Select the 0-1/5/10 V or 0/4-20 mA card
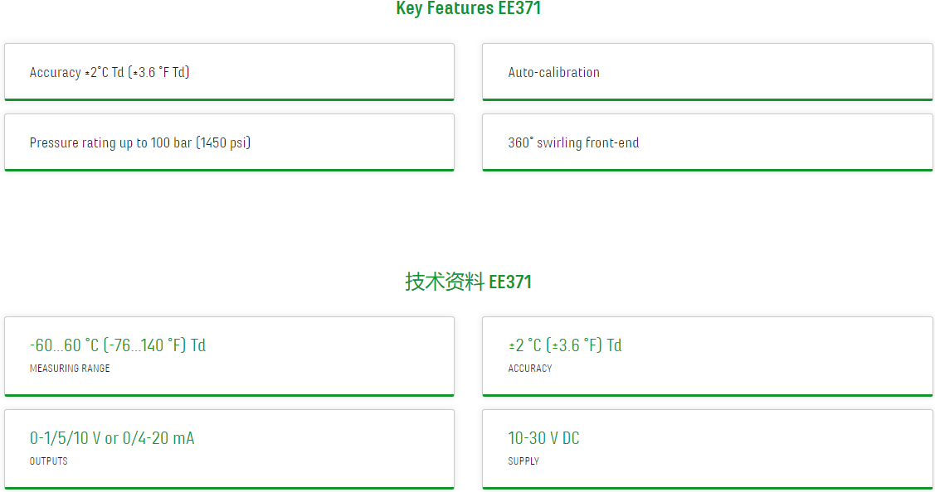Image resolution: width=935 pixels, height=492 pixels. pyautogui.click(x=229, y=449)
